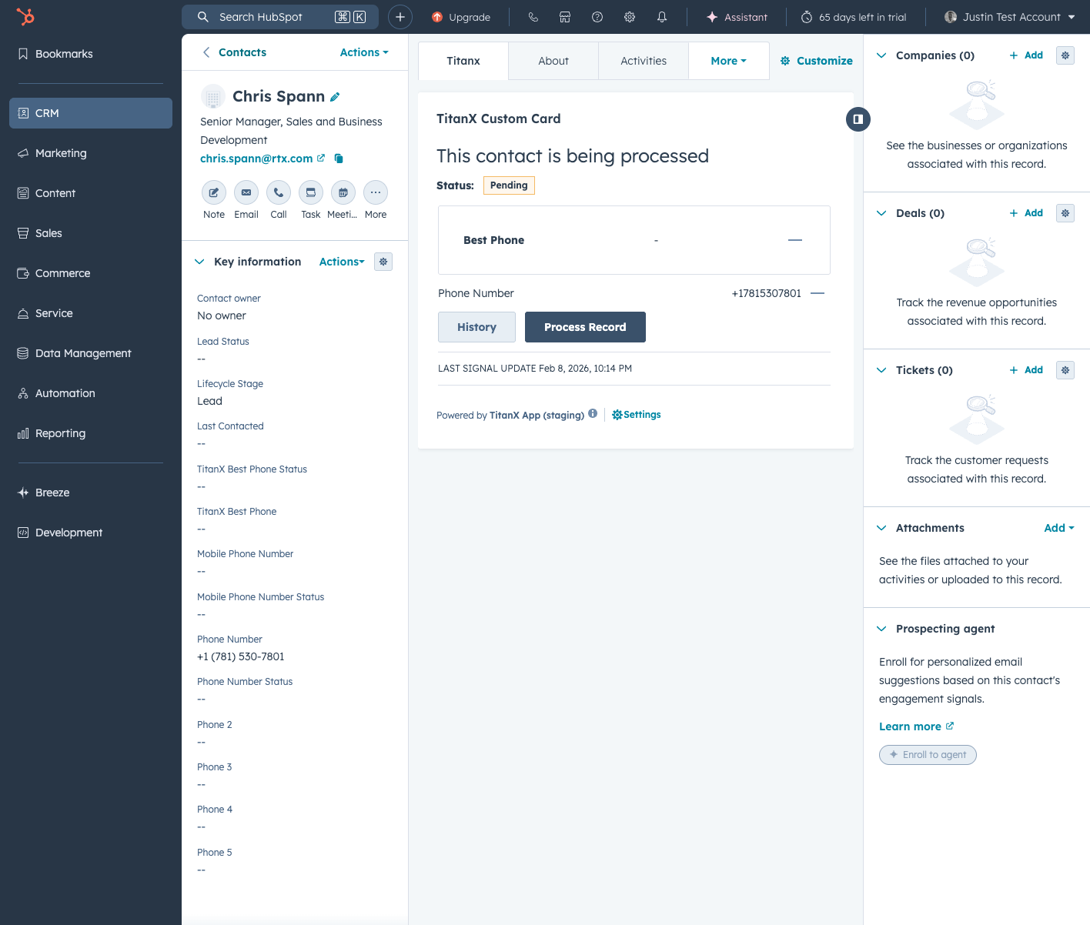This screenshot has width=1090, height=925.
Task: Collapse the Attachments section
Action: pyautogui.click(x=881, y=528)
